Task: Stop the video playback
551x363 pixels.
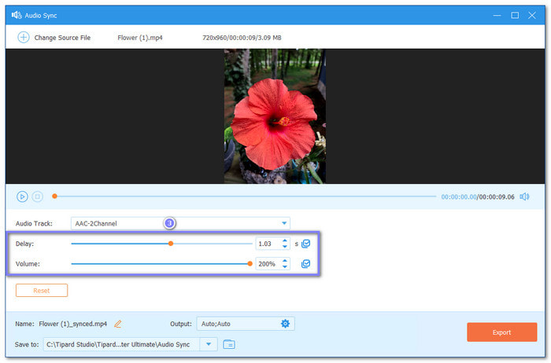Action: (x=37, y=196)
